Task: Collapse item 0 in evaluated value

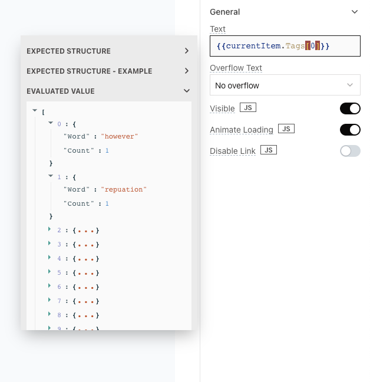Action: (x=51, y=123)
